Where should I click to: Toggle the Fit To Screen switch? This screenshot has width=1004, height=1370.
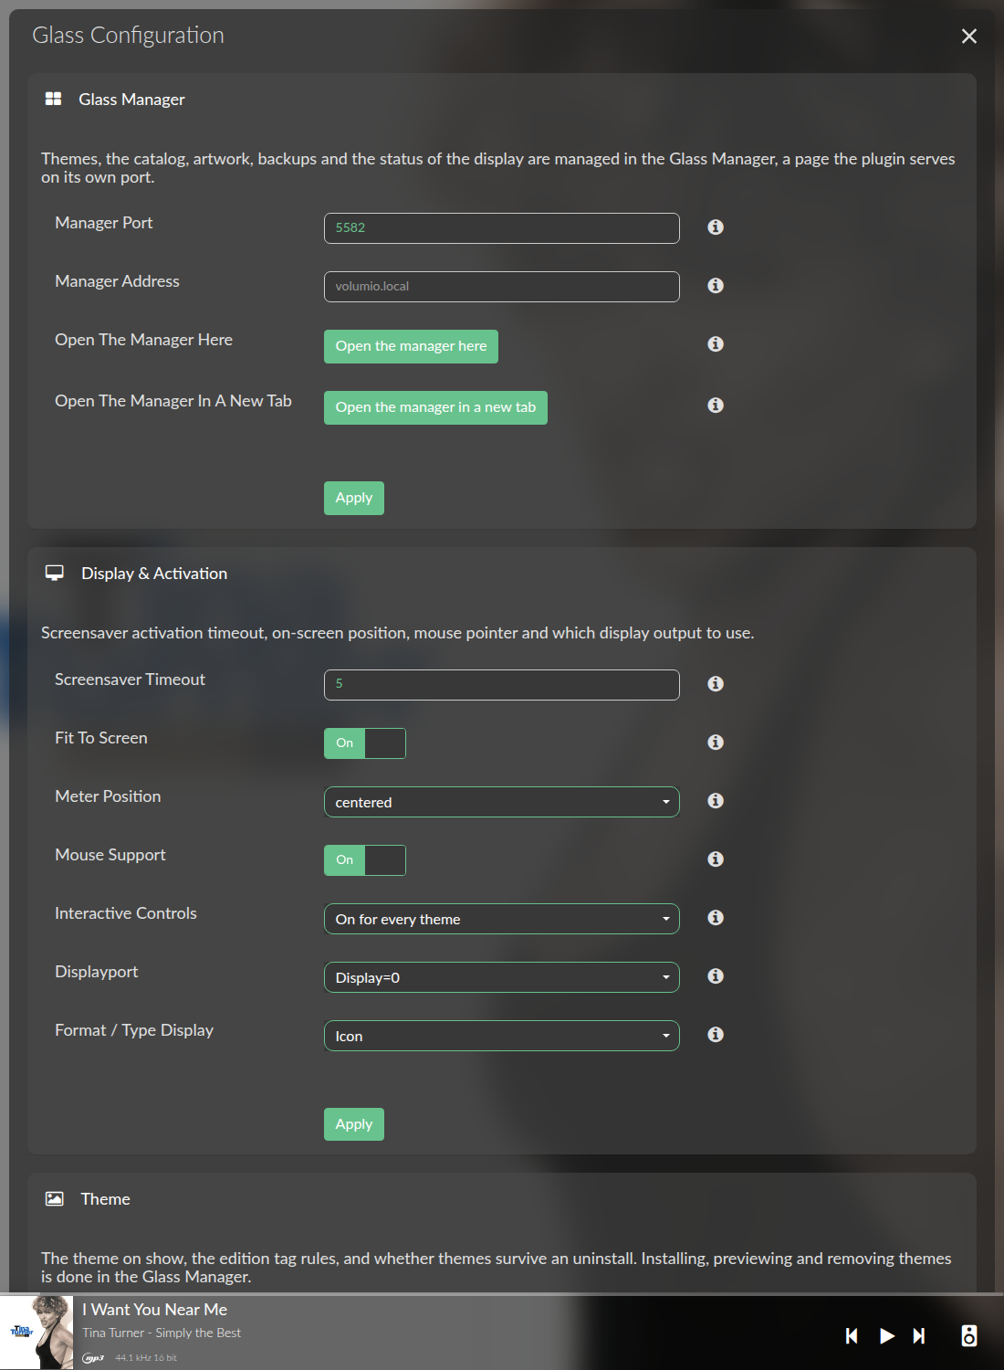pos(365,743)
